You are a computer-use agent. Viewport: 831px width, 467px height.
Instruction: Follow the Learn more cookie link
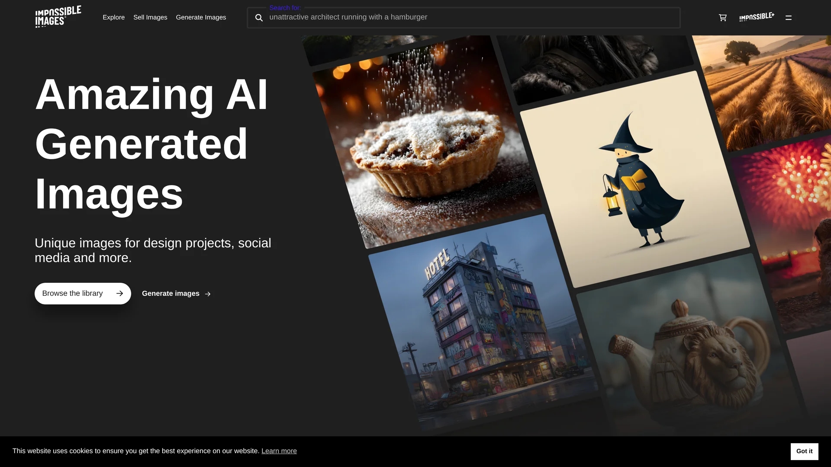(x=279, y=451)
